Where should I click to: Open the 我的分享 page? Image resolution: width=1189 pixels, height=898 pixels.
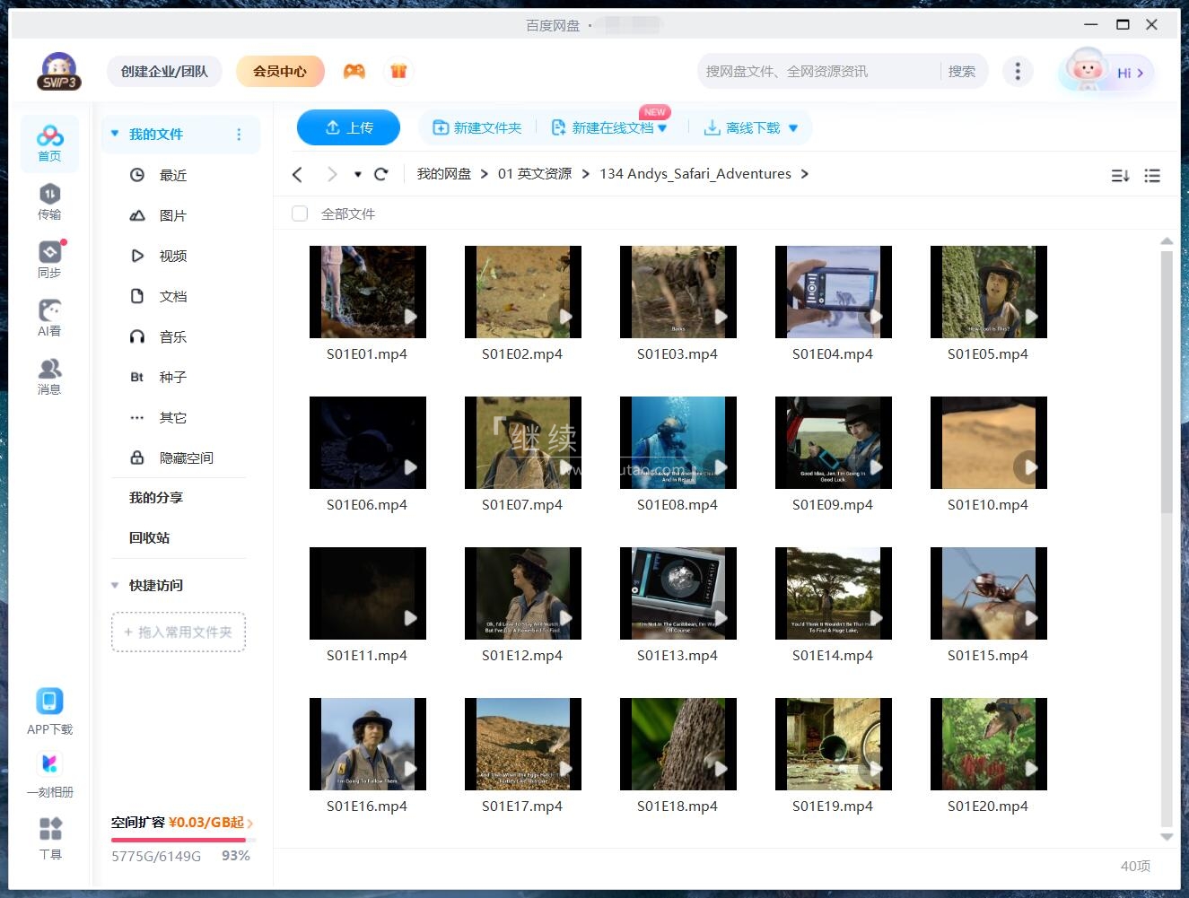[x=155, y=498]
